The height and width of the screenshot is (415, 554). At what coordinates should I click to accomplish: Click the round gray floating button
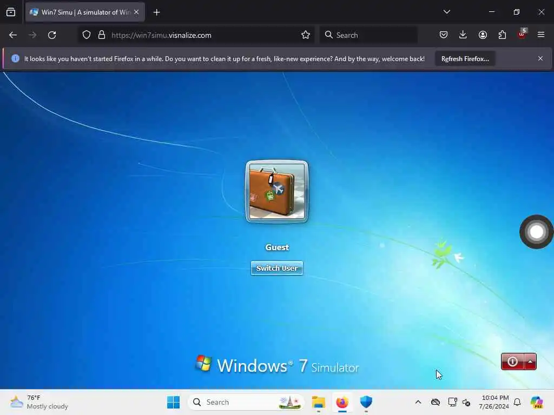[x=536, y=232]
